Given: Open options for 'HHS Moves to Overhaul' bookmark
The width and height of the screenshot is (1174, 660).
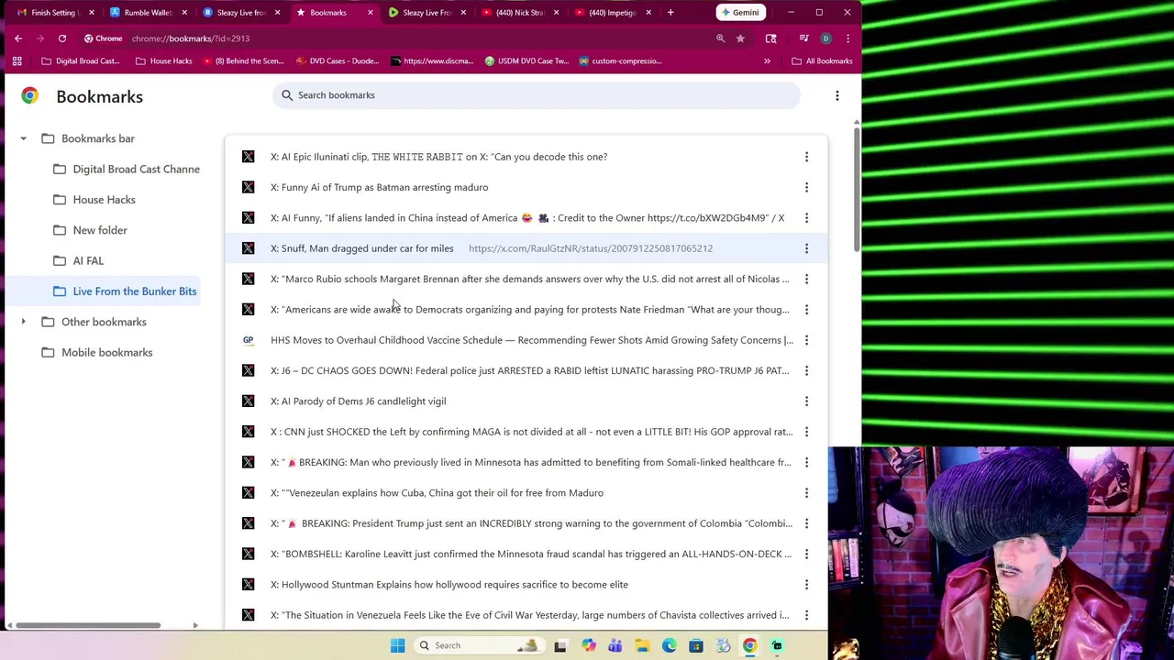Looking at the screenshot, I should tap(806, 340).
